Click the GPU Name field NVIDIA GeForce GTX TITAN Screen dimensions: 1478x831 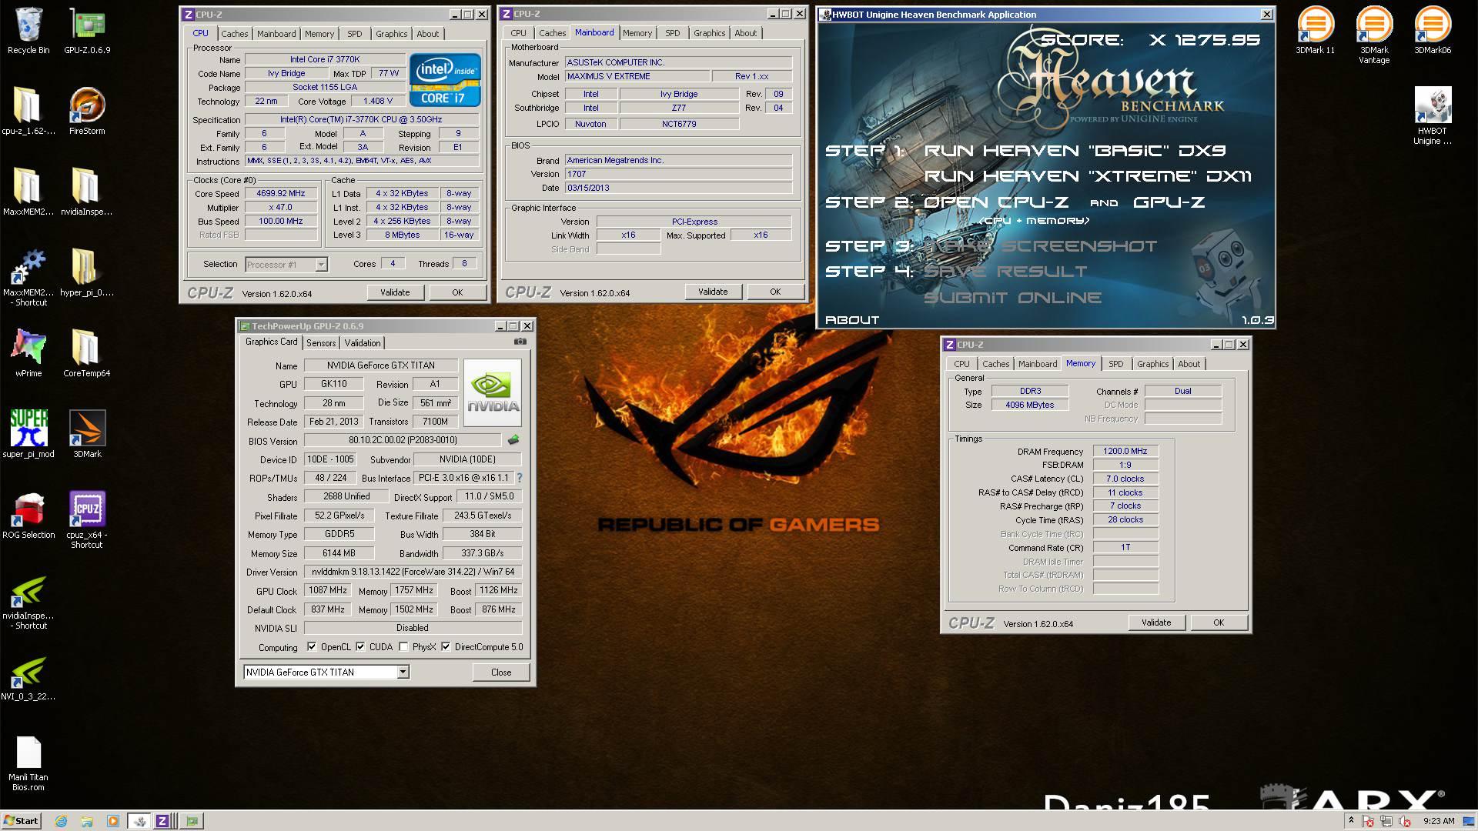381,365
